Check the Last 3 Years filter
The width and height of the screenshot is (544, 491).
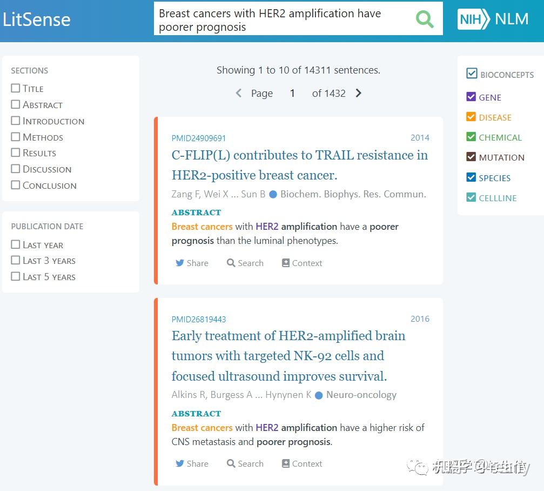coord(16,260)
